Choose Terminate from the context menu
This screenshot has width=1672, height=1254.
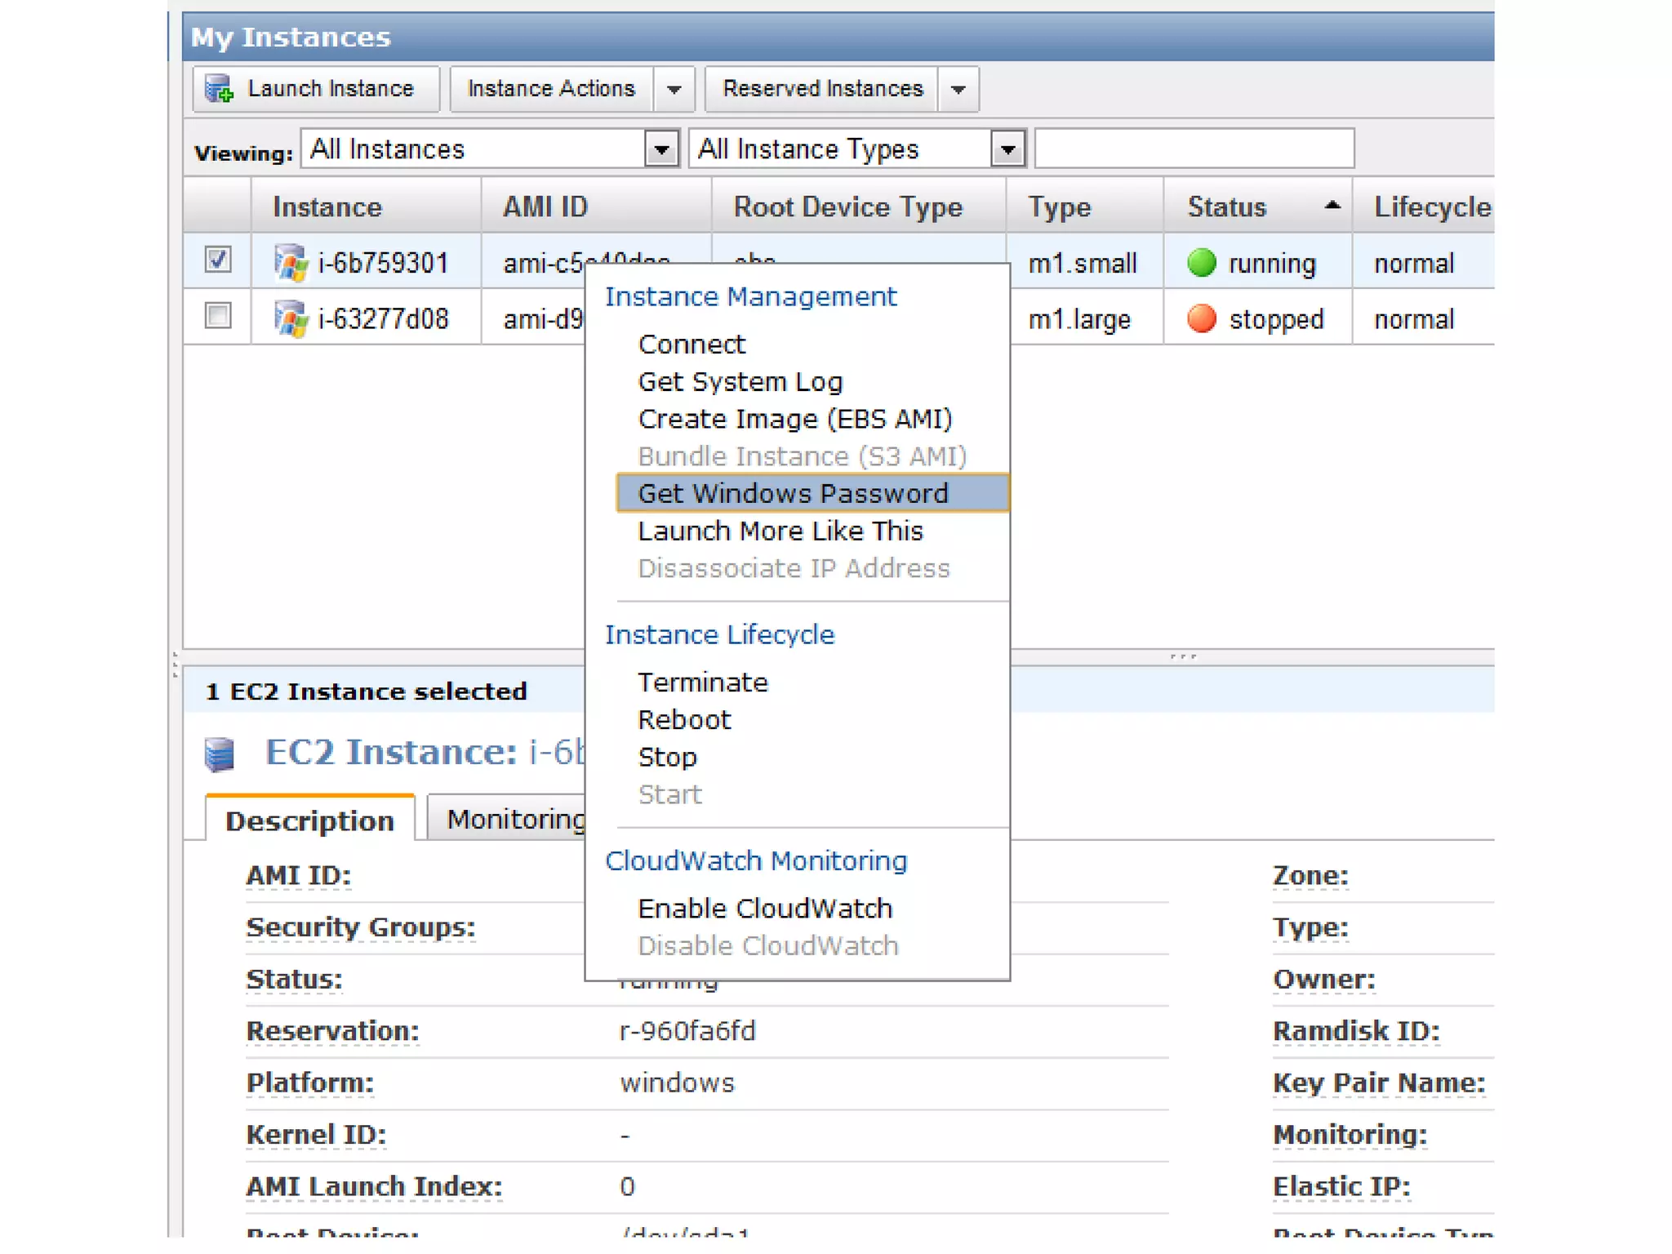pos(702,682)
